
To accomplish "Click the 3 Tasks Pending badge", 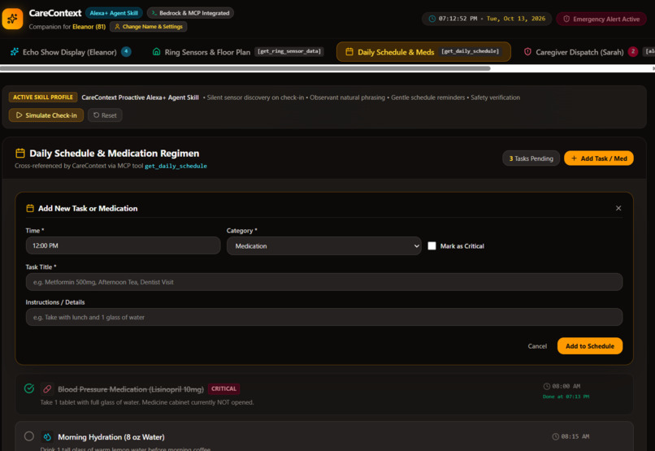I will tap(531, 158).
